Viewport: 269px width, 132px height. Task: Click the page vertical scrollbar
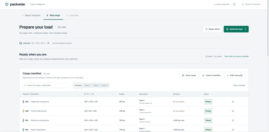[268, 28]
